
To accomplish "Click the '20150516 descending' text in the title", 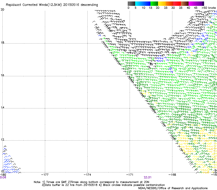I will (x=81, y=5).
